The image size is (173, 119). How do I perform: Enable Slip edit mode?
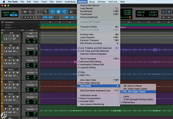click(x=6, y=15)
